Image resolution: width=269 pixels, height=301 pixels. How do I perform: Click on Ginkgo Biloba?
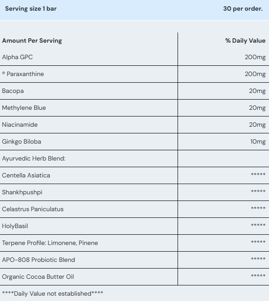pos(21,142)
